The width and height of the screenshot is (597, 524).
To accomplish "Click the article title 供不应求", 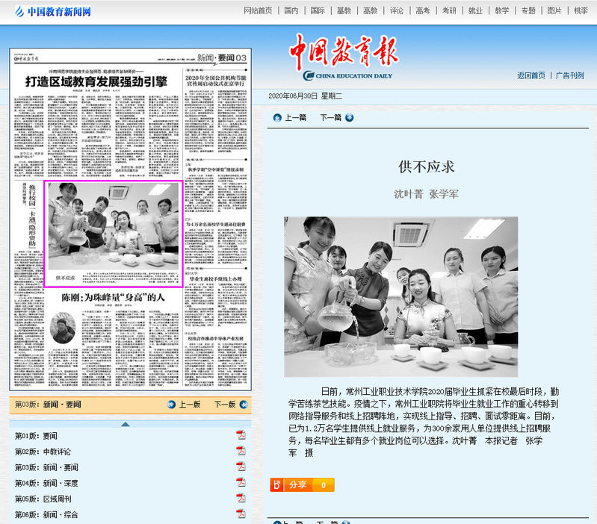I will [x=427, y=167].
